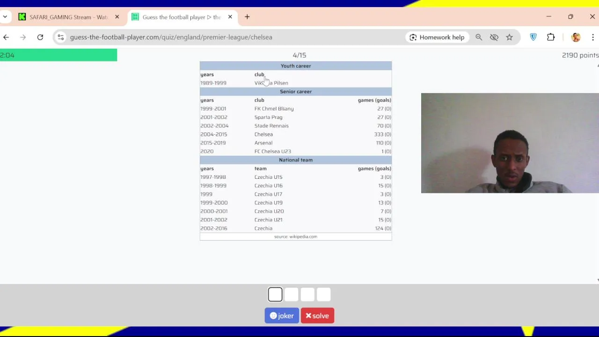The image size is (599, 337).
Task: Click the source: wikipedia.com text
Action: [296, 237]
